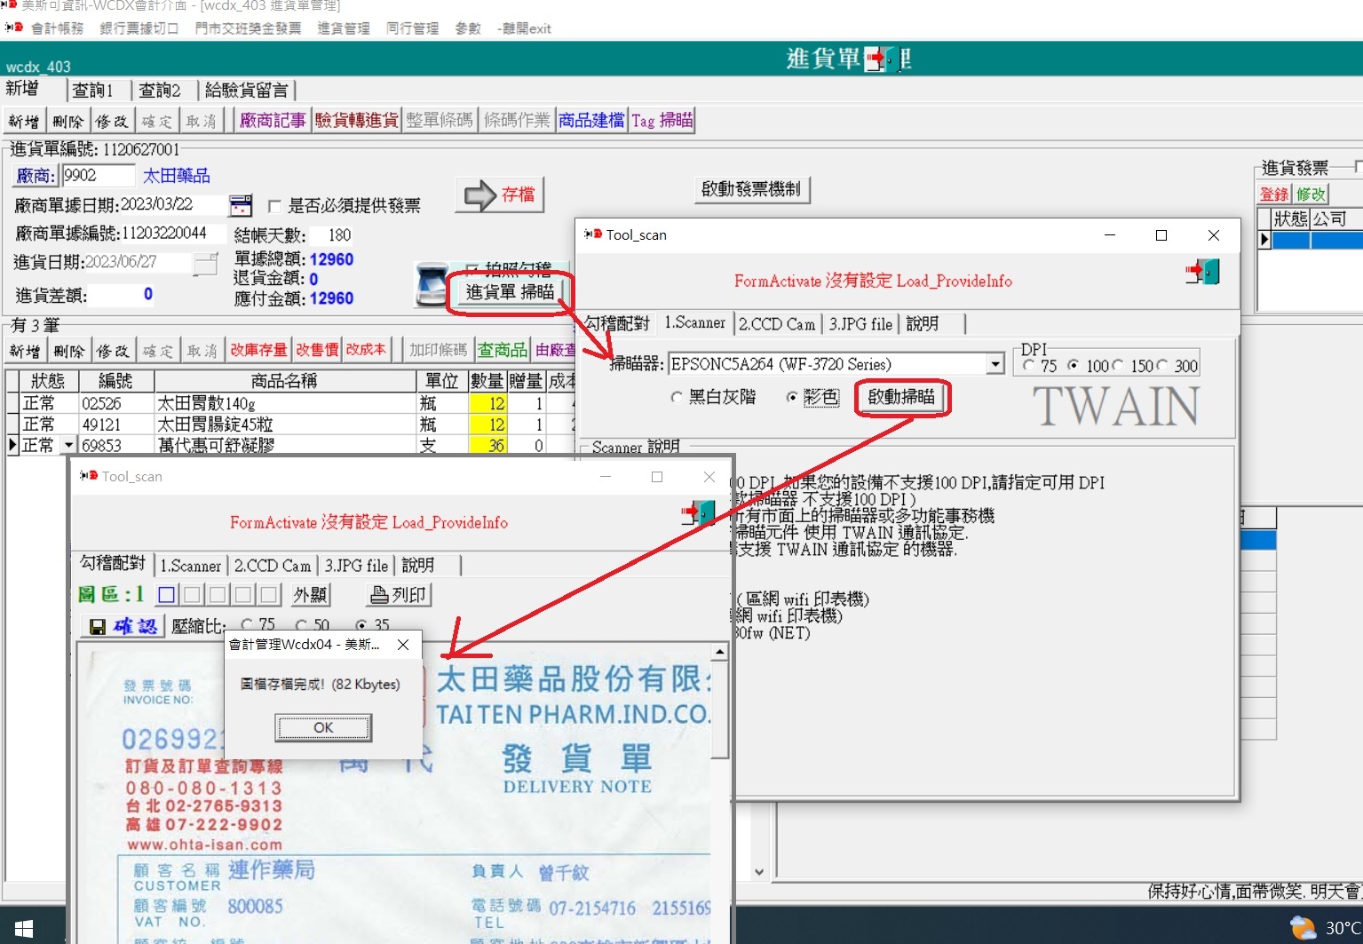Open the calendar icon beside 廠商單據日期
The height and width of the screenshot is (944, 1363).
tap(240, 205)
